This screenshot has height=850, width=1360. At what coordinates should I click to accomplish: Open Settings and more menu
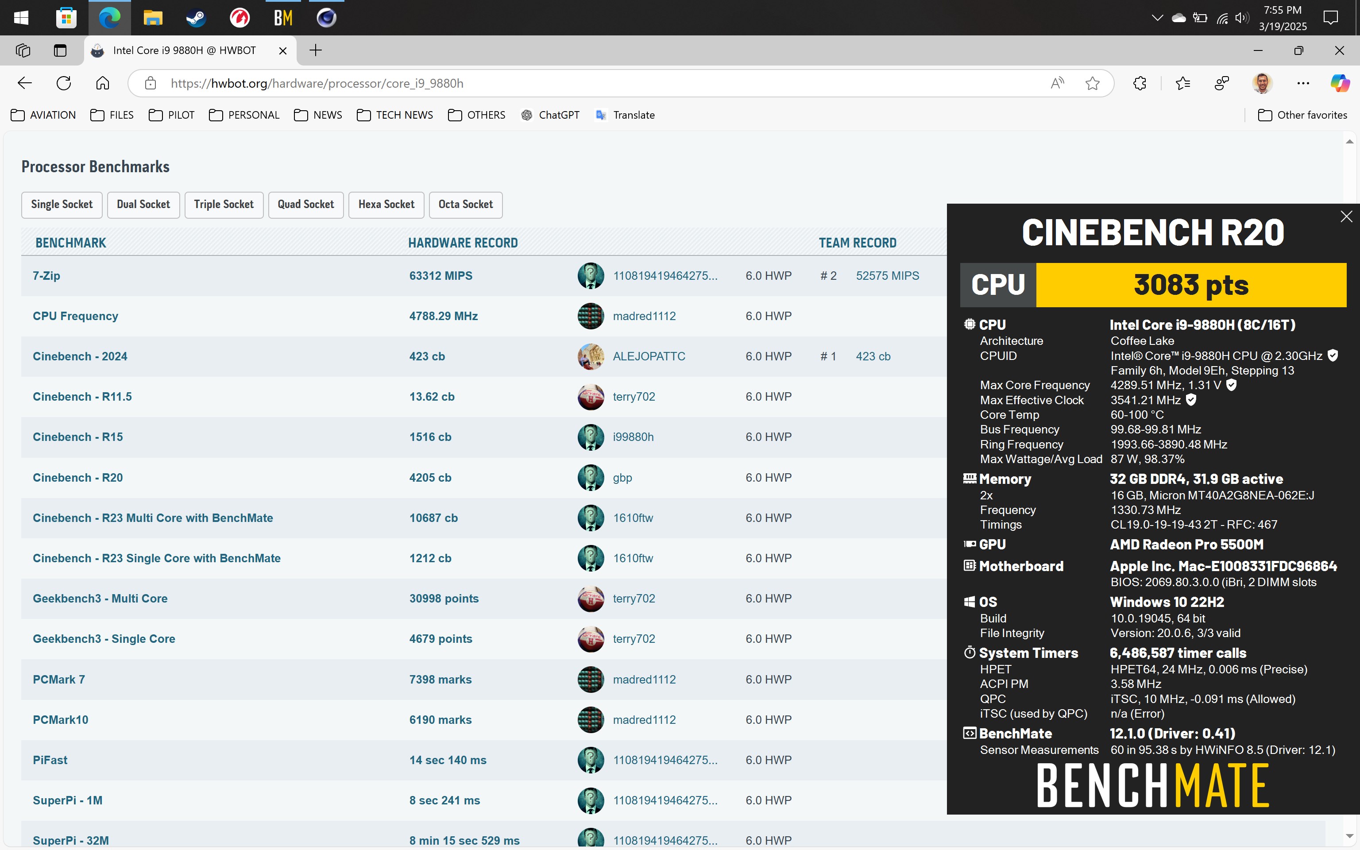point(1303,83)
